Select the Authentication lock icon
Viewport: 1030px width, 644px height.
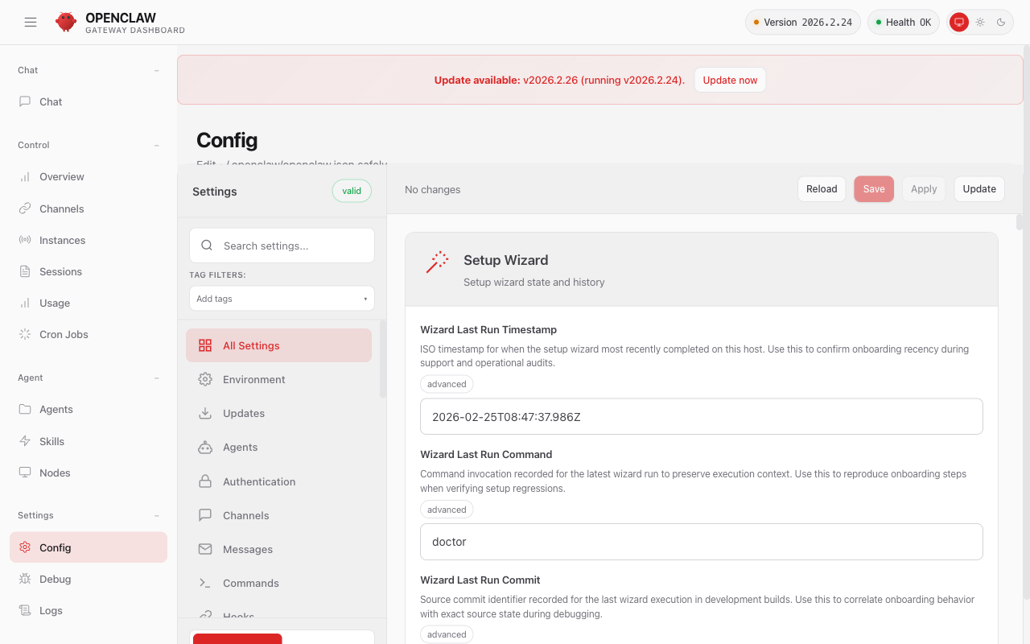click(x=206, y=481)
